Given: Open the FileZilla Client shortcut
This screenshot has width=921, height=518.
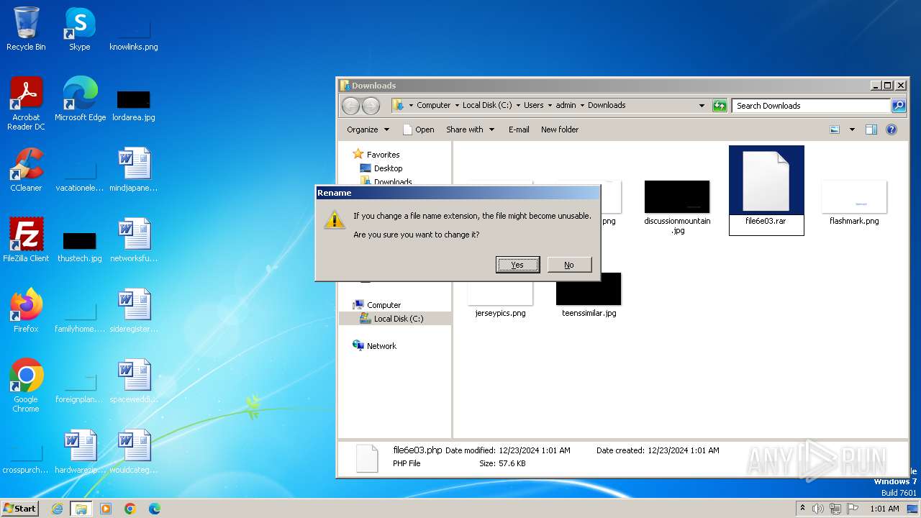Looking at the screenshot, I should (26, 240).
